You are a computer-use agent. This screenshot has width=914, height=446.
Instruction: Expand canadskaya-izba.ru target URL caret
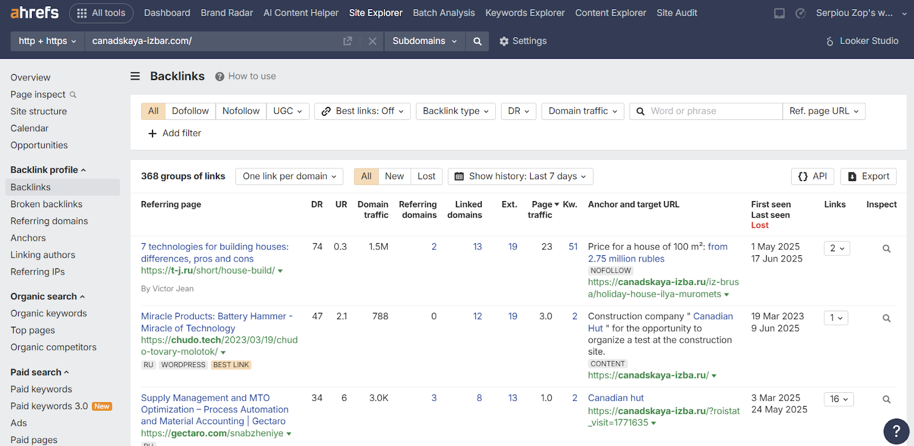tap(714, 376)
